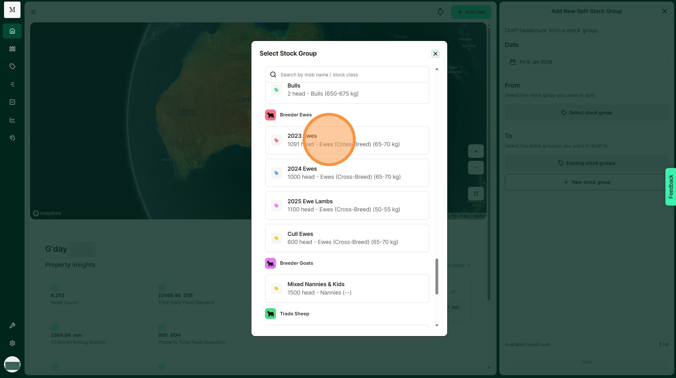Select the 2024 Ewes stock group
Screen dimensions: 676x378
pos(347,173)
